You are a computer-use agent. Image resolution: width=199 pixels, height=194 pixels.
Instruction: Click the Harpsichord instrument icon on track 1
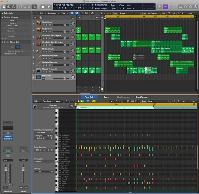(x=38, y=24)
